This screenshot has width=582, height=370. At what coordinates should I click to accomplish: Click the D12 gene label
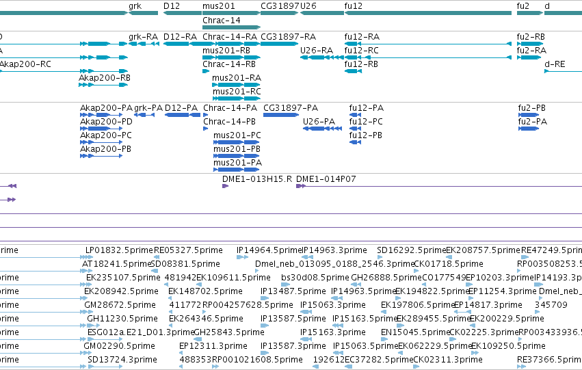click(x=172, y=6)
